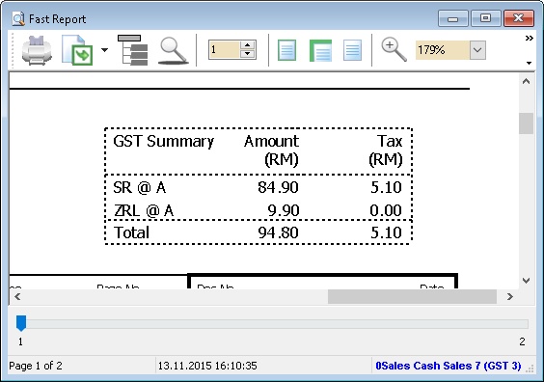
Task: Select the 100% page view icon
Action: [x=352, y=50]
